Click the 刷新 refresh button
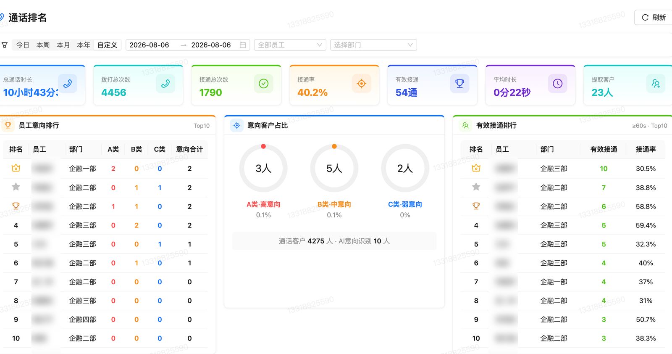This screenshot has width=672, height=354. [654, 17]
